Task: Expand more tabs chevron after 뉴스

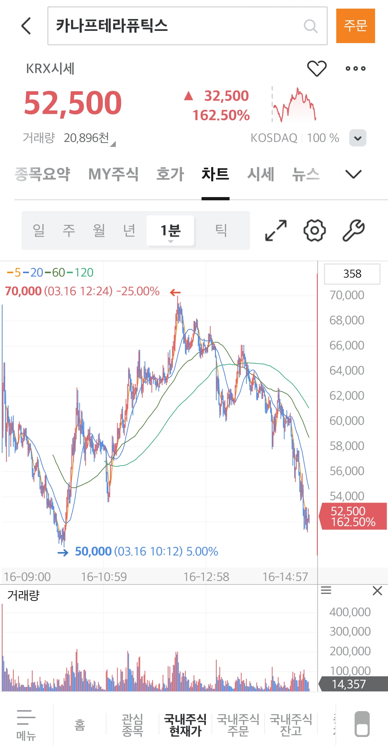Action: [353, 174]
